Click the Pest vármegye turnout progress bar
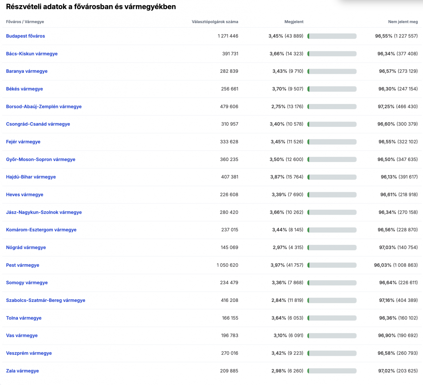This screenshot has height=385, width=423. (332, 265)
